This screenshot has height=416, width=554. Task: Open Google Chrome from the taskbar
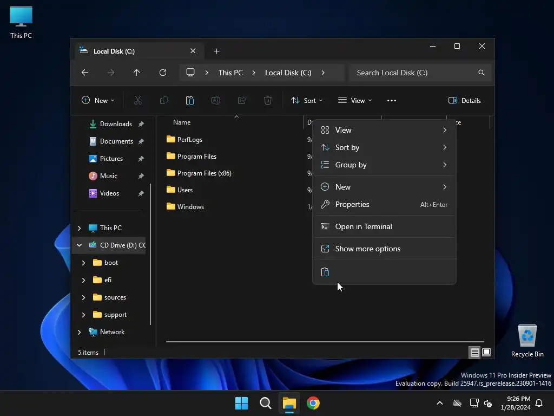pos(313,403)
